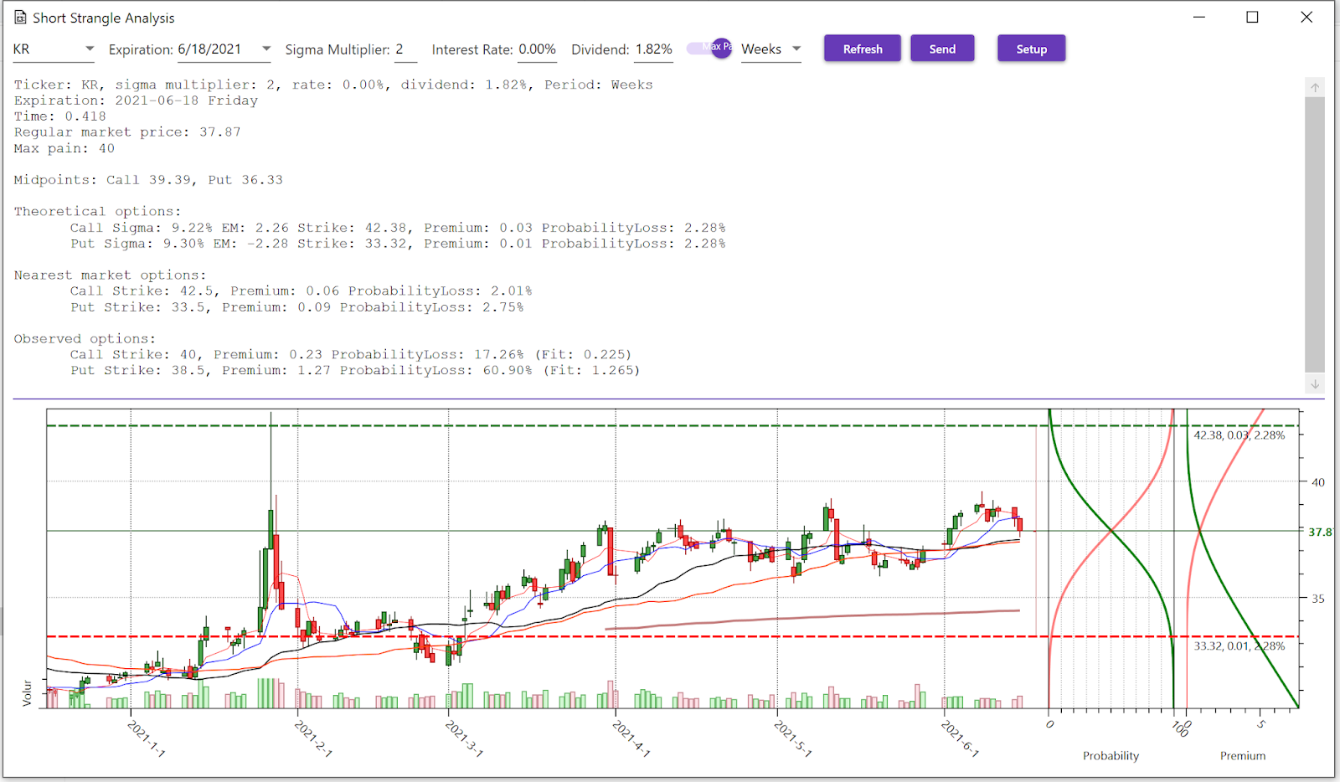This screenshot has width=1340, height=782.
Task: Click the Call Strike 42.5 market option line
Action: 301,291
